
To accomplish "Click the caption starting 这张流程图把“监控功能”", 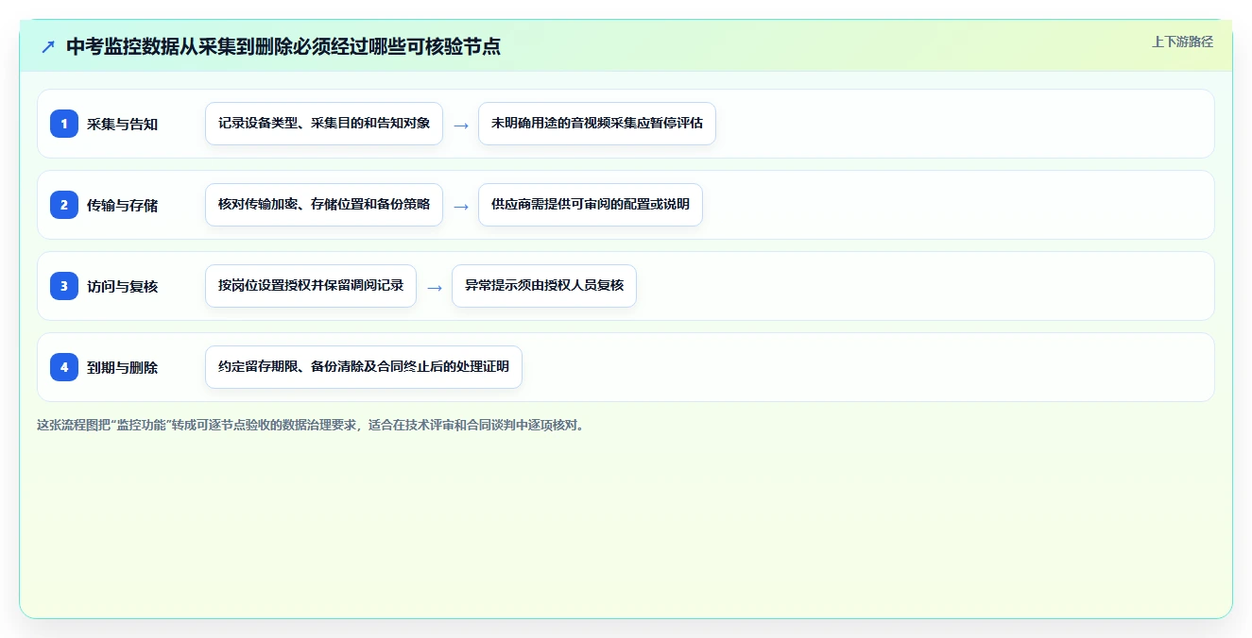I will [311, 425].
